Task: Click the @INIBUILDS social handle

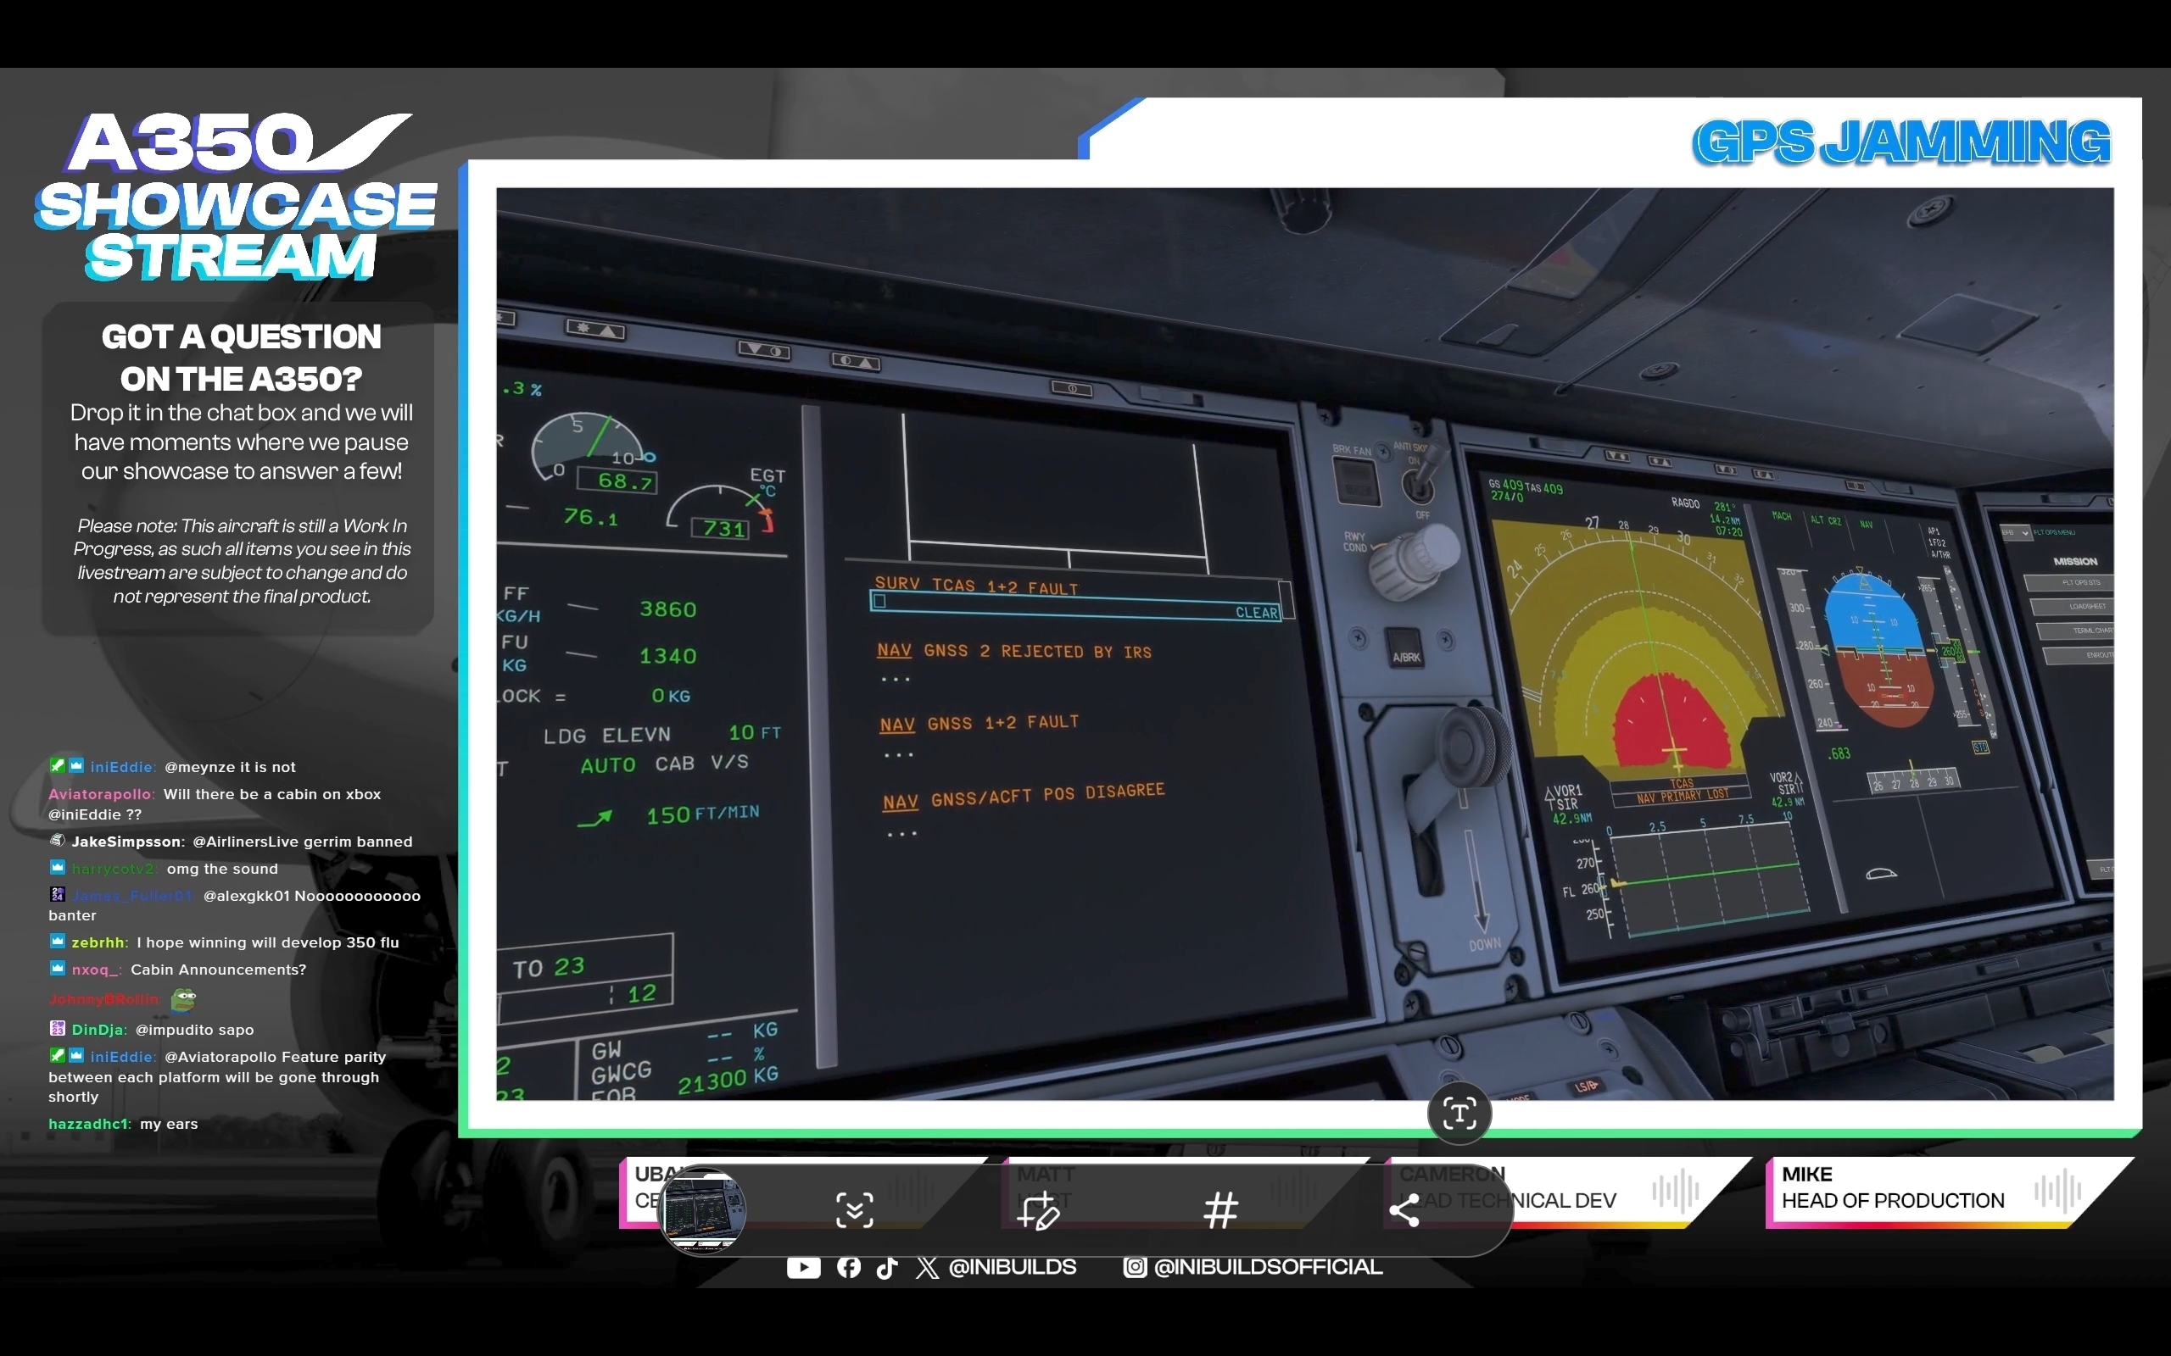Action: point(1012,1267)
